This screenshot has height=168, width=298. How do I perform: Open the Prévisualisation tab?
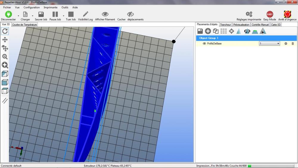241,25
